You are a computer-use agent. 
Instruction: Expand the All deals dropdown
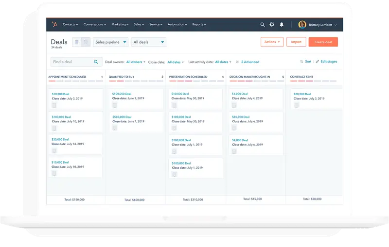click(x=149, y=42)
